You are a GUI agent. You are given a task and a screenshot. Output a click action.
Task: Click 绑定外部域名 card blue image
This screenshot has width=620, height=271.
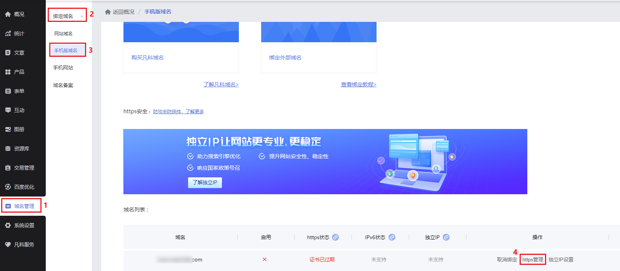point(319,32)
